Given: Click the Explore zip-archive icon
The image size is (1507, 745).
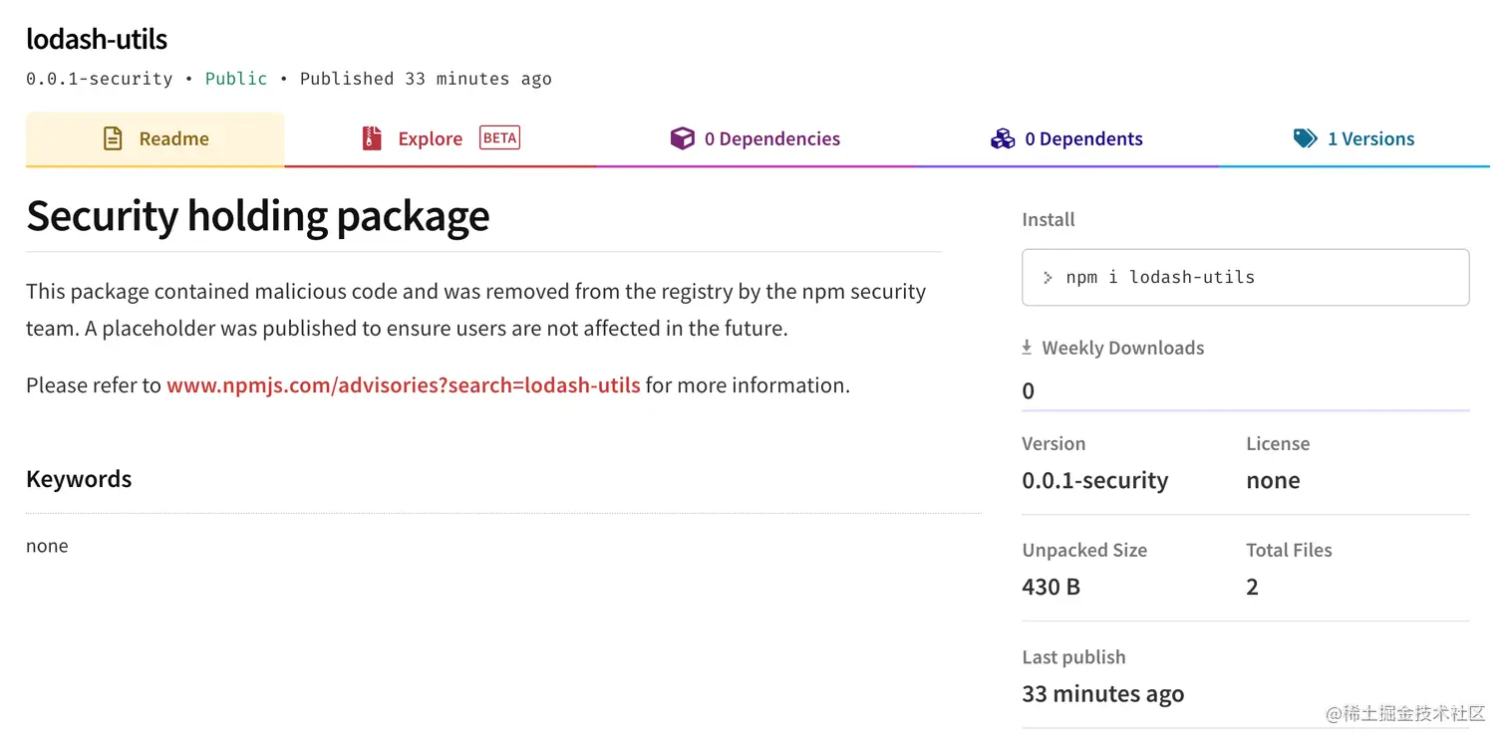Looking at the screenshot, I should click(x=372, y=138).
